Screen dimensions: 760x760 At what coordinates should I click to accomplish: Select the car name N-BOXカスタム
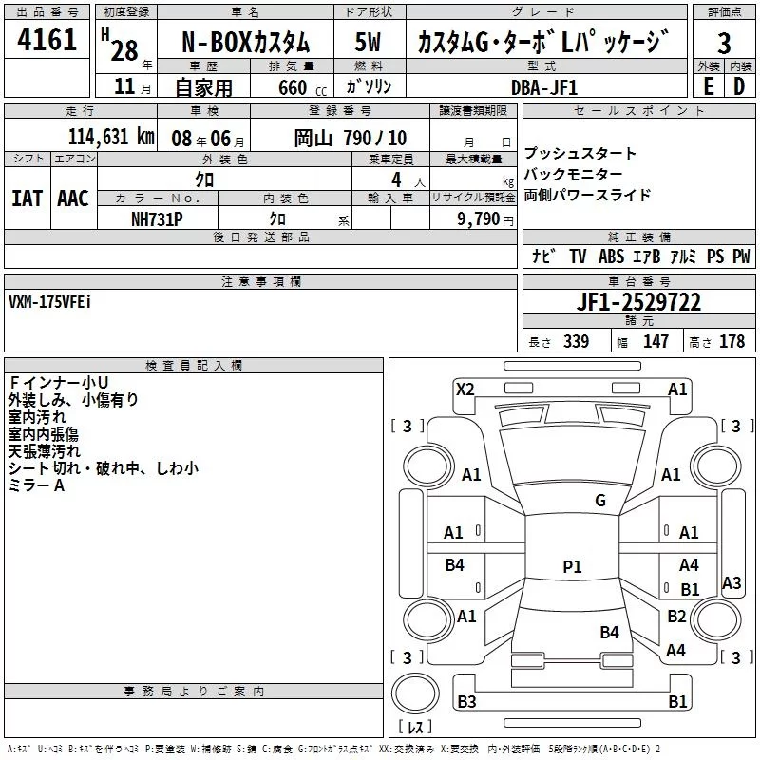tap(245, 42)
